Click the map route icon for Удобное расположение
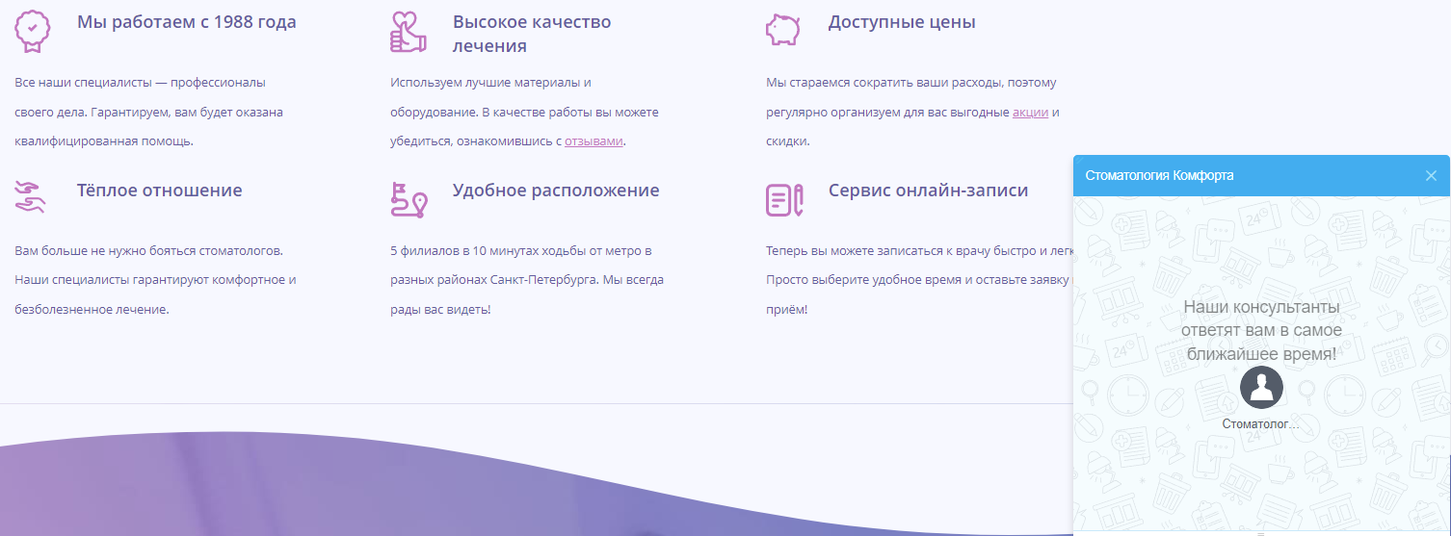The image size is (1451, 536). (409, 198)
